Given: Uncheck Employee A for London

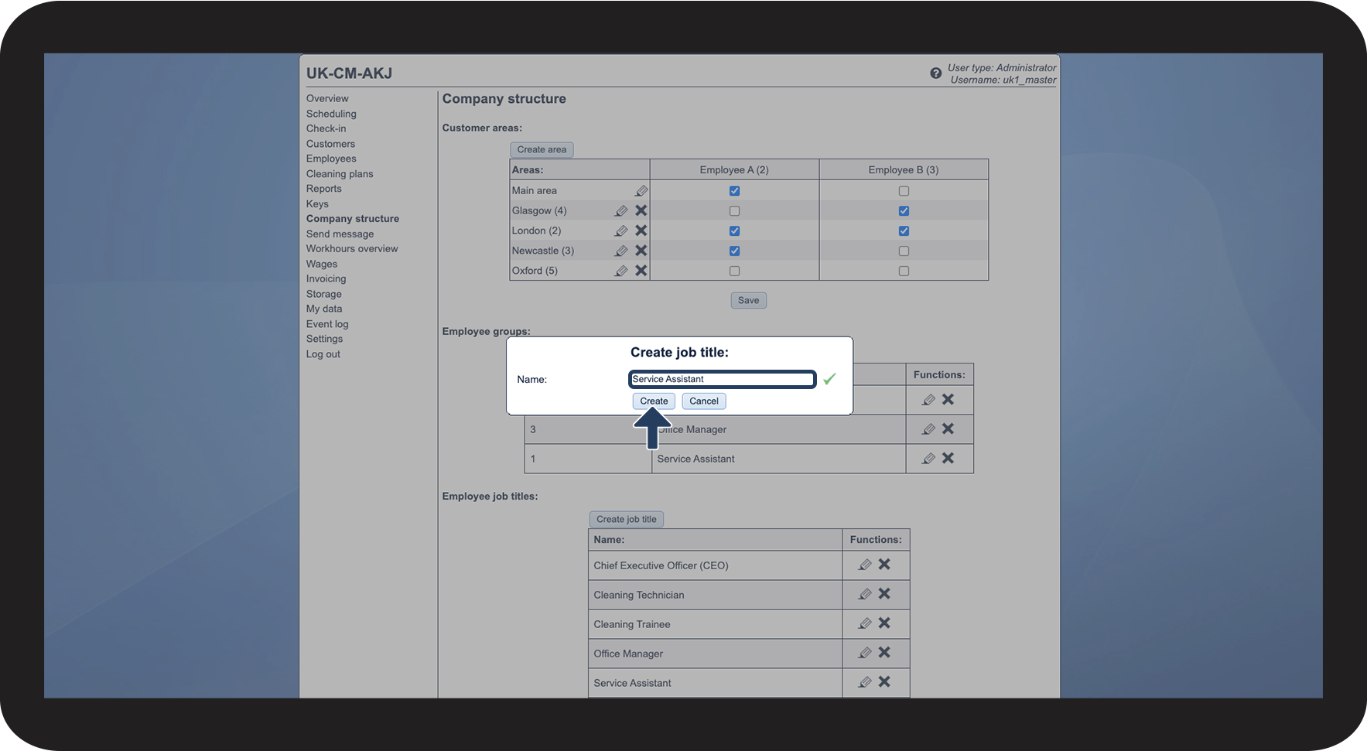Looking at the screenshot, I should [x=734, y=231].
